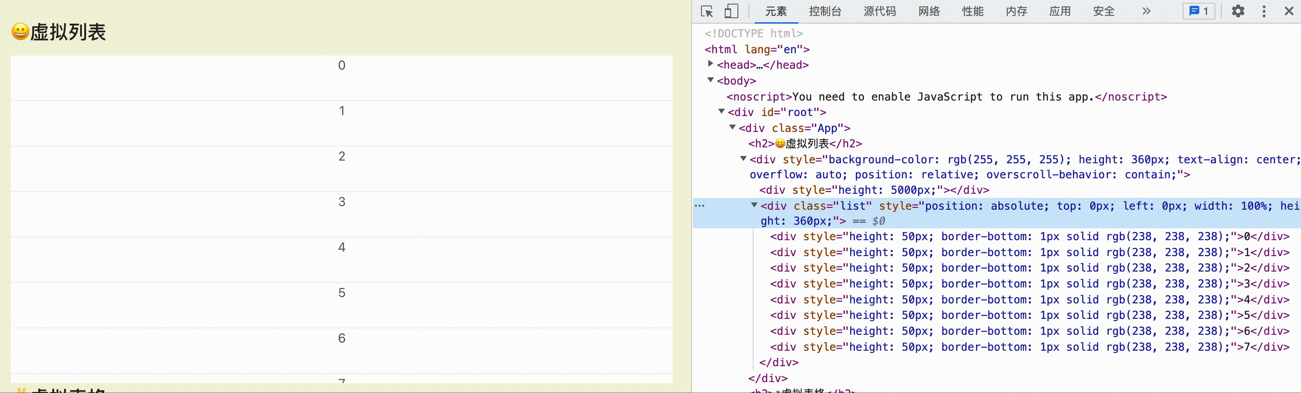Switch to the 源代码 tab

coord(879,12)
